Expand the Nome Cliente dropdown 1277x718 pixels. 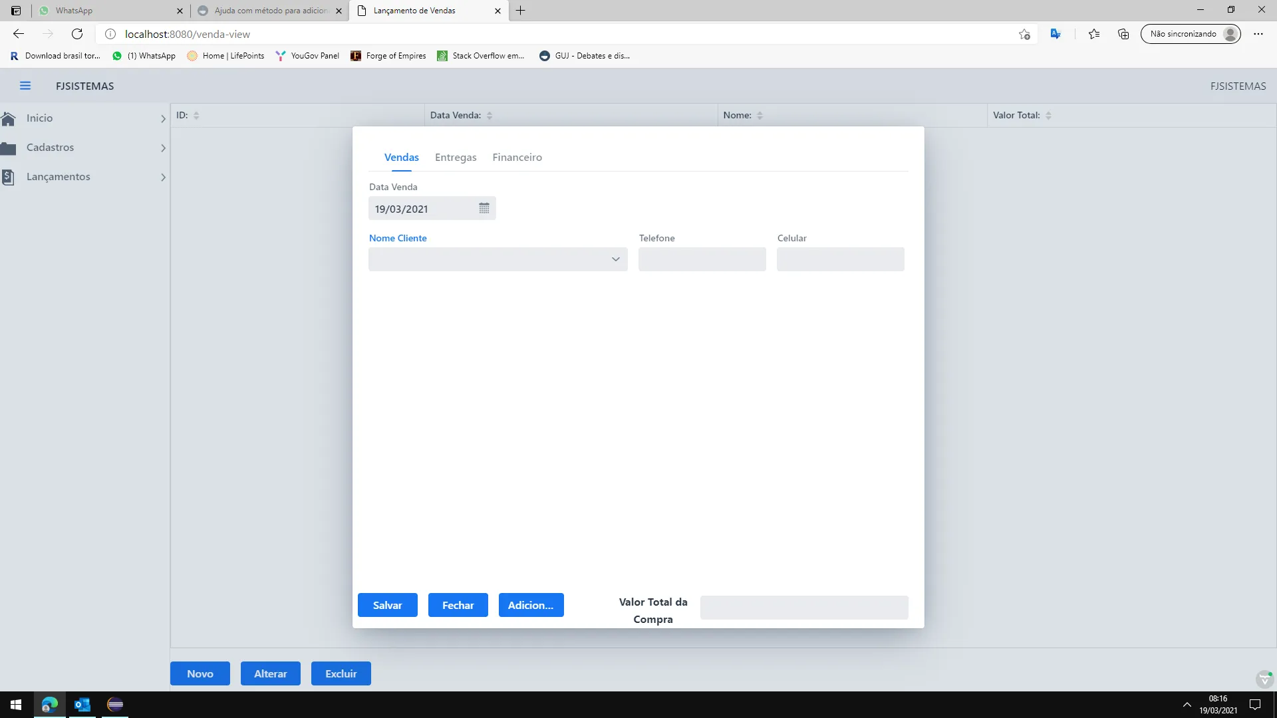coord(615,259)
